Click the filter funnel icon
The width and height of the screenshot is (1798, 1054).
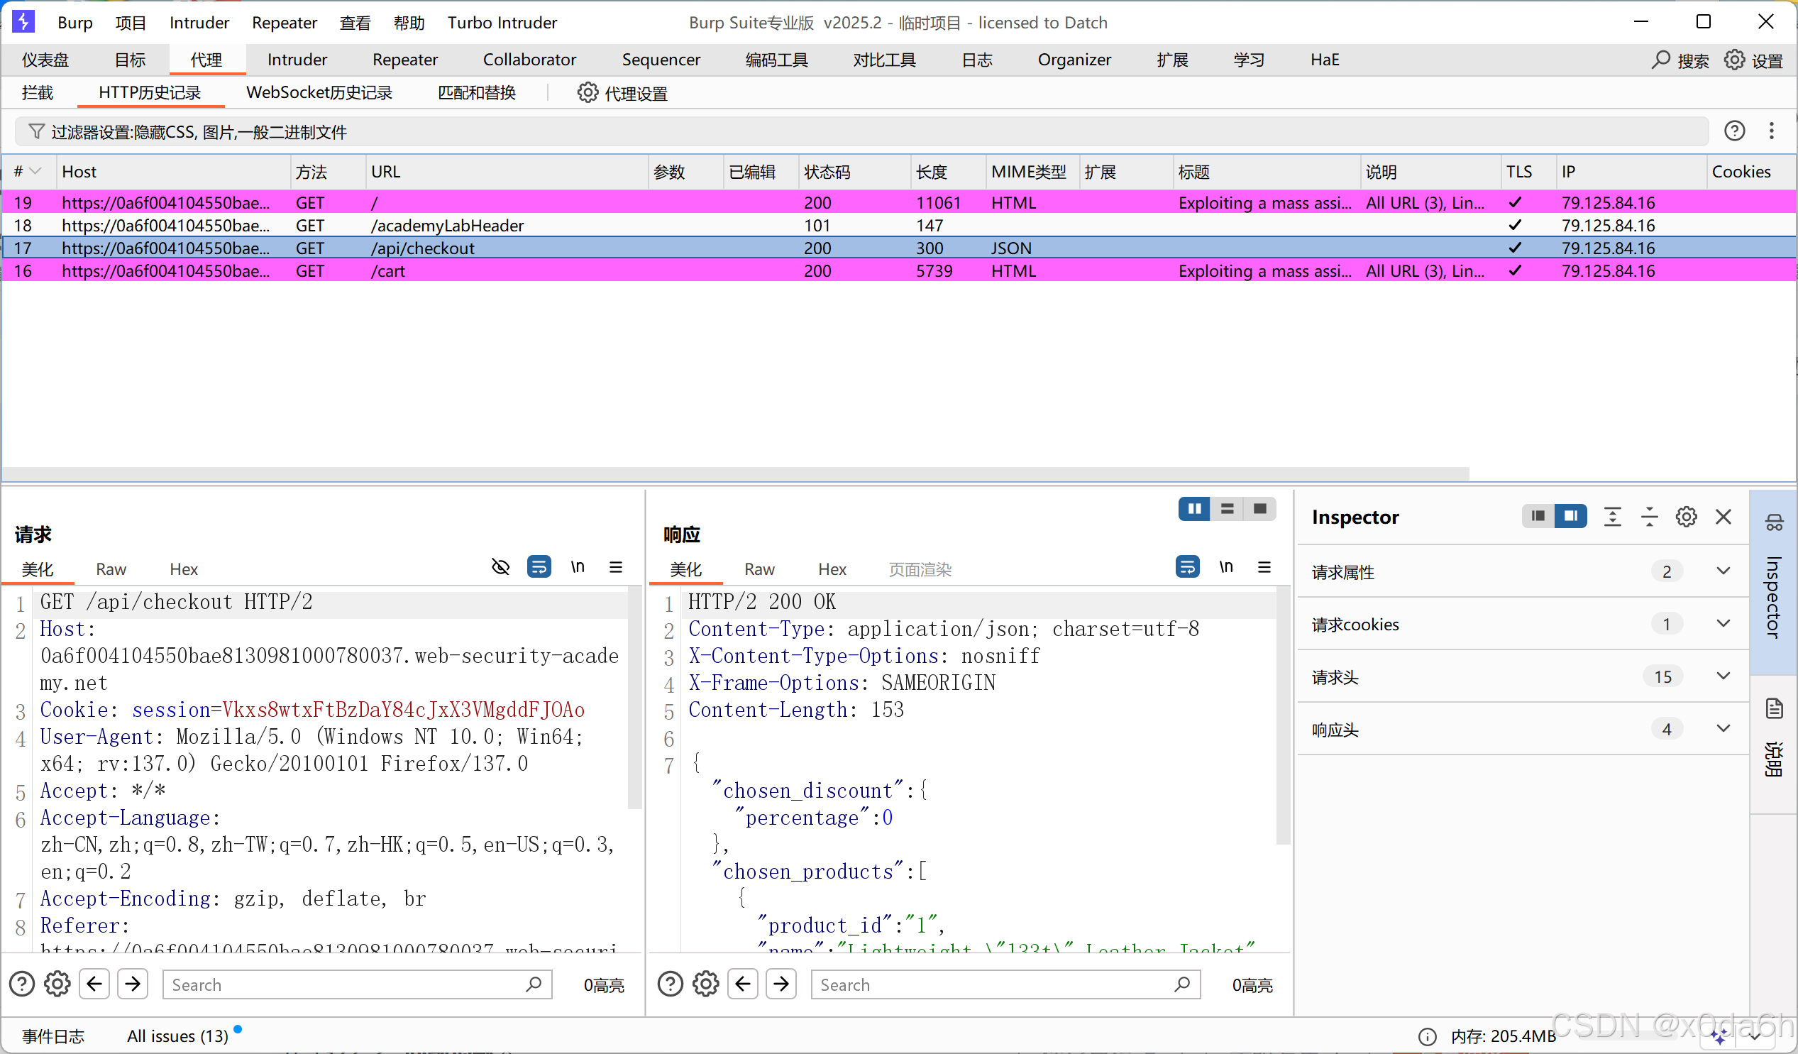click(x=35, y=132)
